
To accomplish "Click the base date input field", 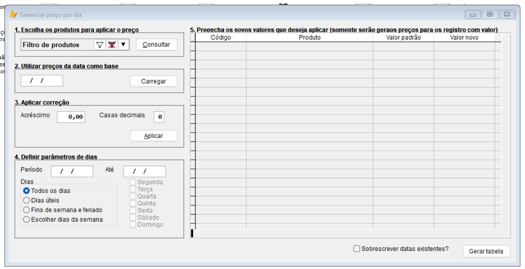I will (x=42, y=81).
